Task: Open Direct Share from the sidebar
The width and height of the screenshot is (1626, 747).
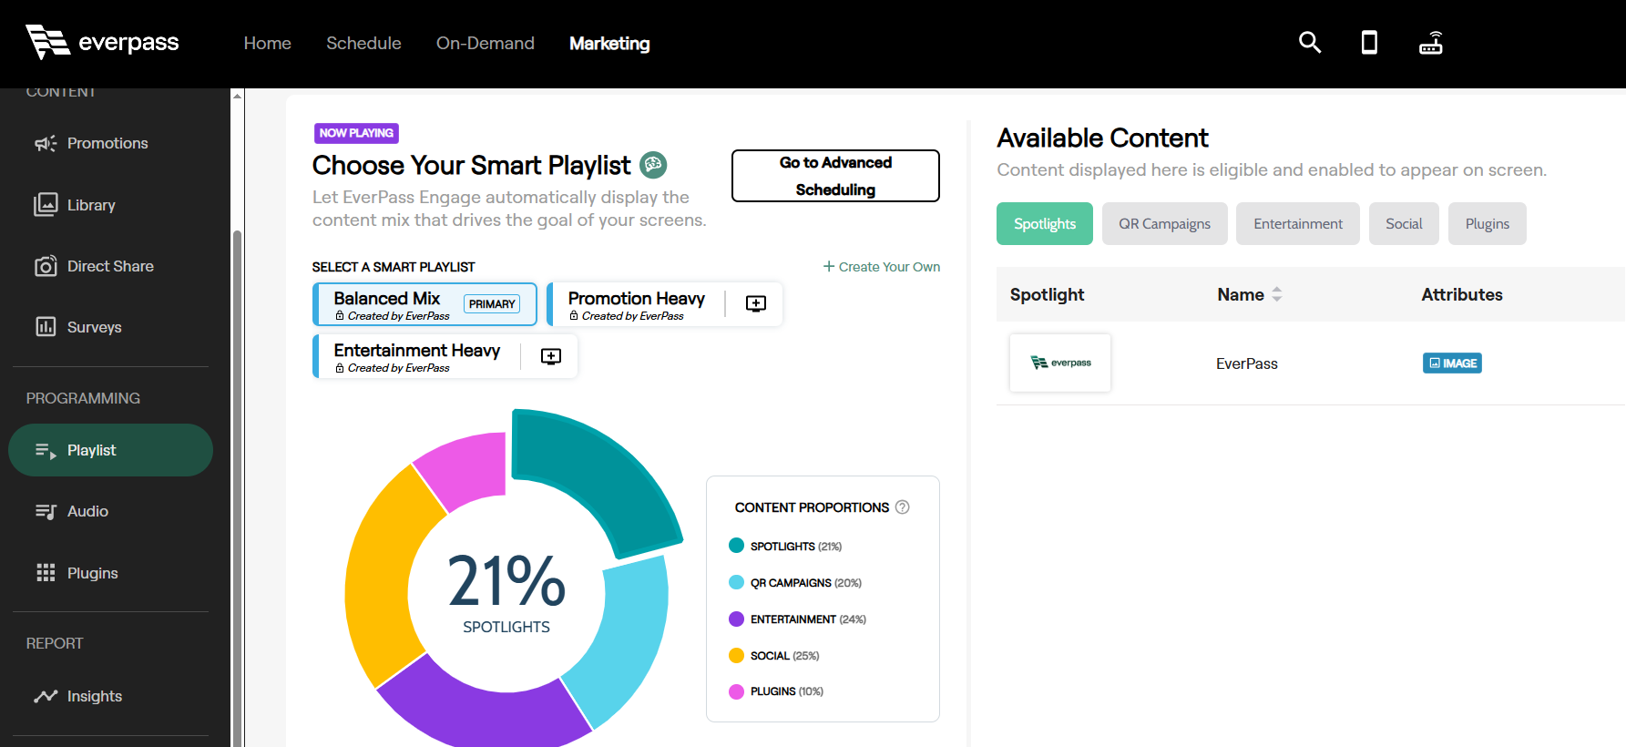Action: tap(110, 266)
